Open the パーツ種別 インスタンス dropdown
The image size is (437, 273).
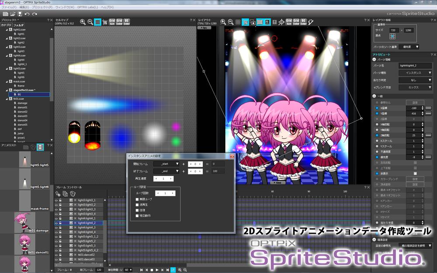[415, 73]
